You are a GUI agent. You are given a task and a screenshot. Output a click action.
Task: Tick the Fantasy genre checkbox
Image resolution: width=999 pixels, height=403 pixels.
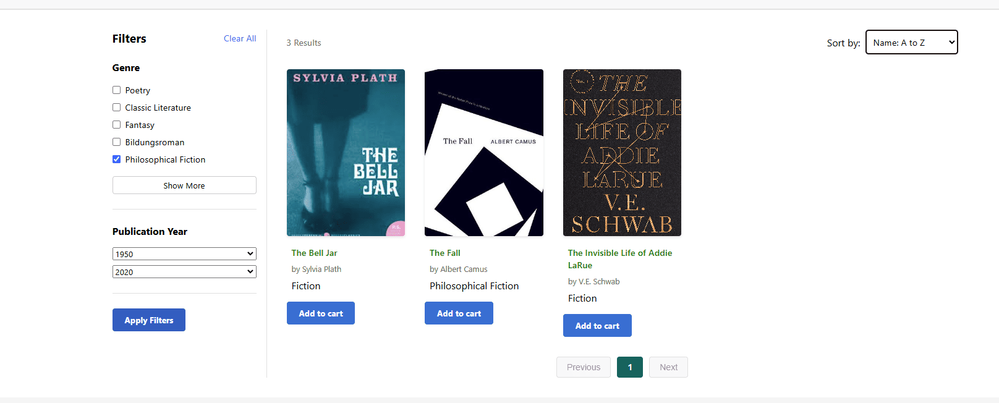point(117,125)
